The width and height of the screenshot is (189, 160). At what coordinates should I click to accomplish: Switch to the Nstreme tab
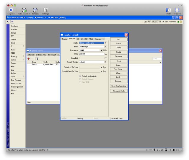pos(98,39)
